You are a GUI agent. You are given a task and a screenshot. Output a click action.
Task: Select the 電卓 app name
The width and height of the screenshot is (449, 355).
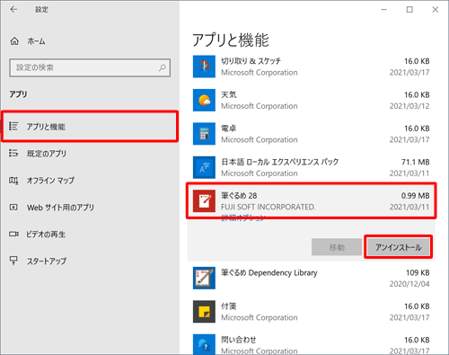coord(229,129)
